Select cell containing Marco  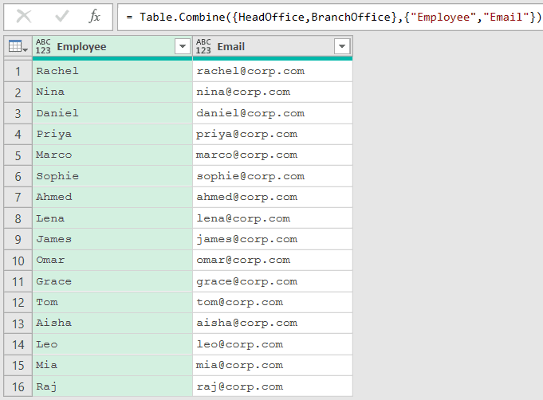112,155
